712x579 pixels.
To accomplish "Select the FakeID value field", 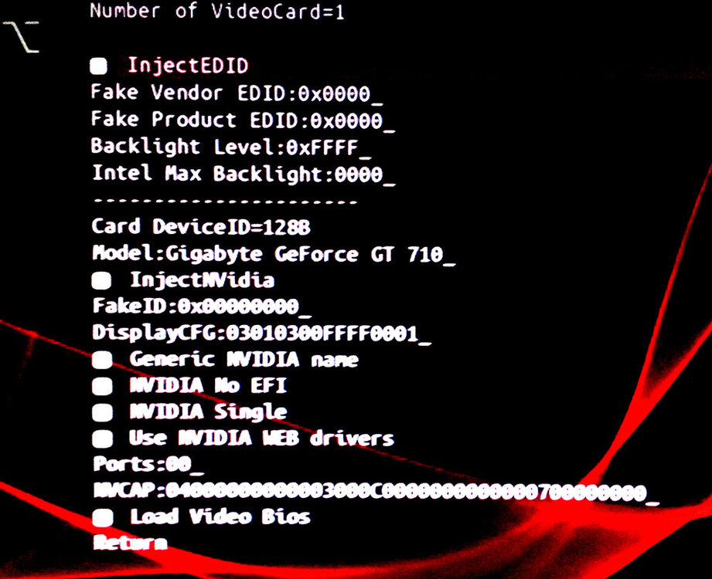I will pyautogui.click(x=202, y=307).
